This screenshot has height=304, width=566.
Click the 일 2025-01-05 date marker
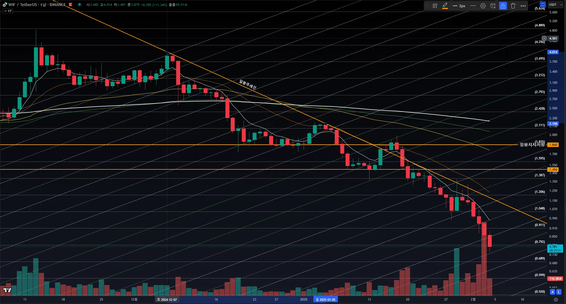pos(326,300)
